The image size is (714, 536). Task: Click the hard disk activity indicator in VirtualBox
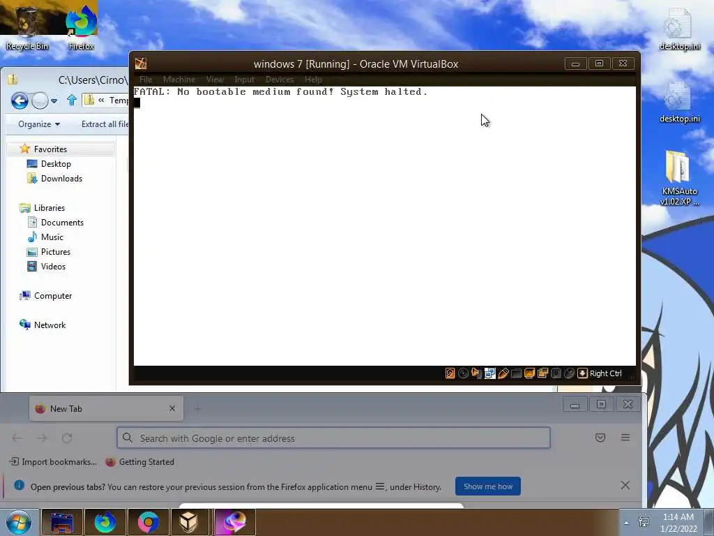pyautogui.click(x=450, y=373)
